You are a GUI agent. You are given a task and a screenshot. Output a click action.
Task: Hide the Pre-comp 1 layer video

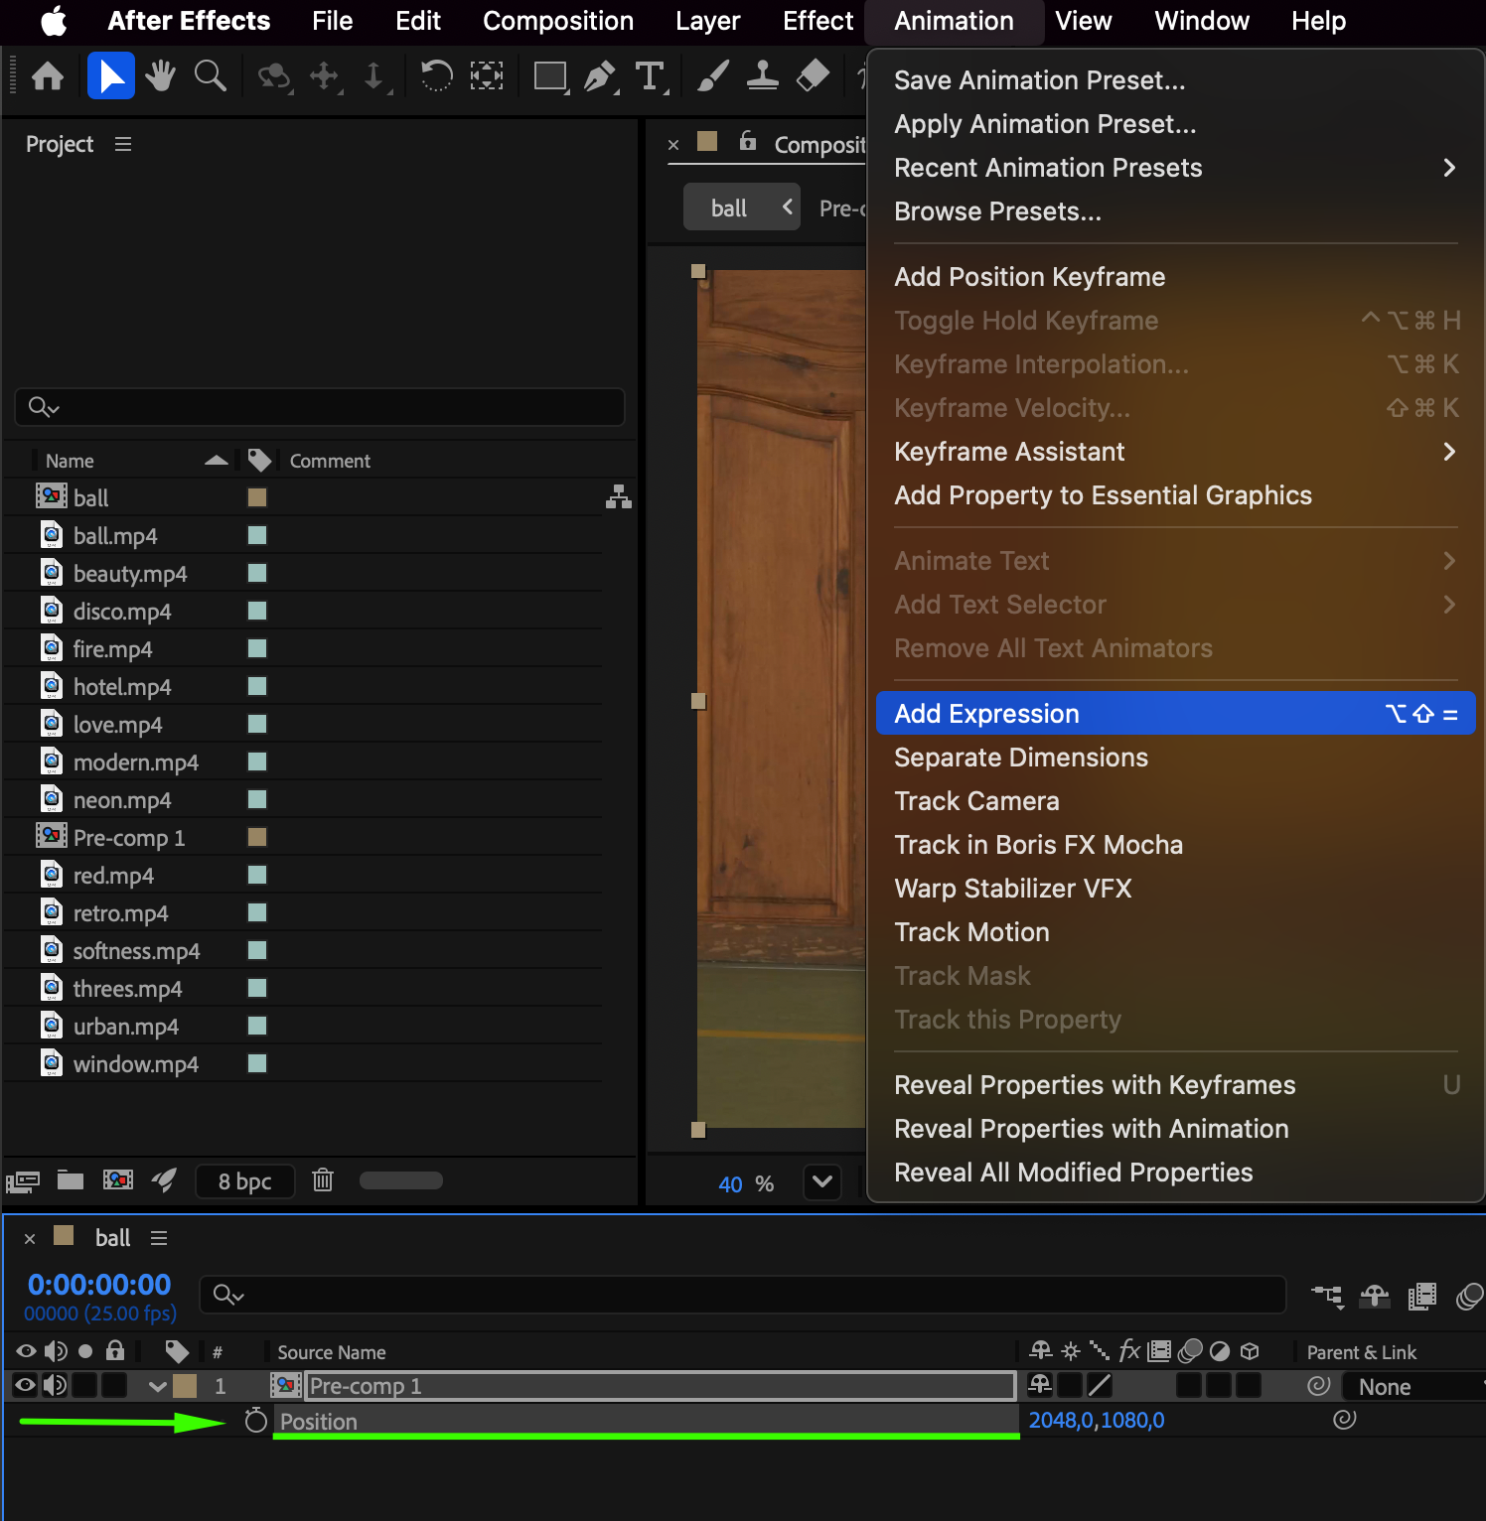tap(26, 1385)
